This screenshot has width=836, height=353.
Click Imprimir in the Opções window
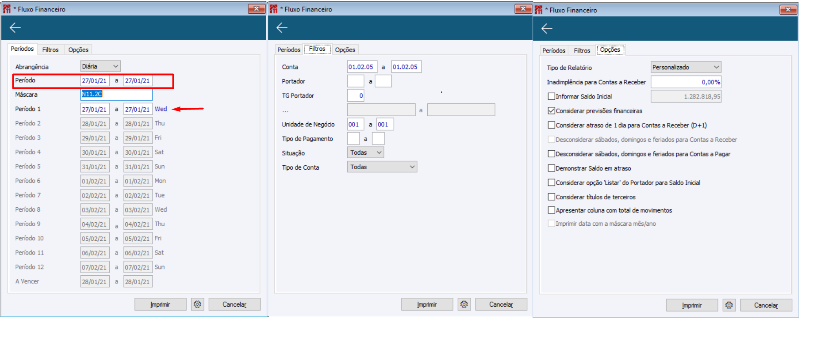point(692,305)
